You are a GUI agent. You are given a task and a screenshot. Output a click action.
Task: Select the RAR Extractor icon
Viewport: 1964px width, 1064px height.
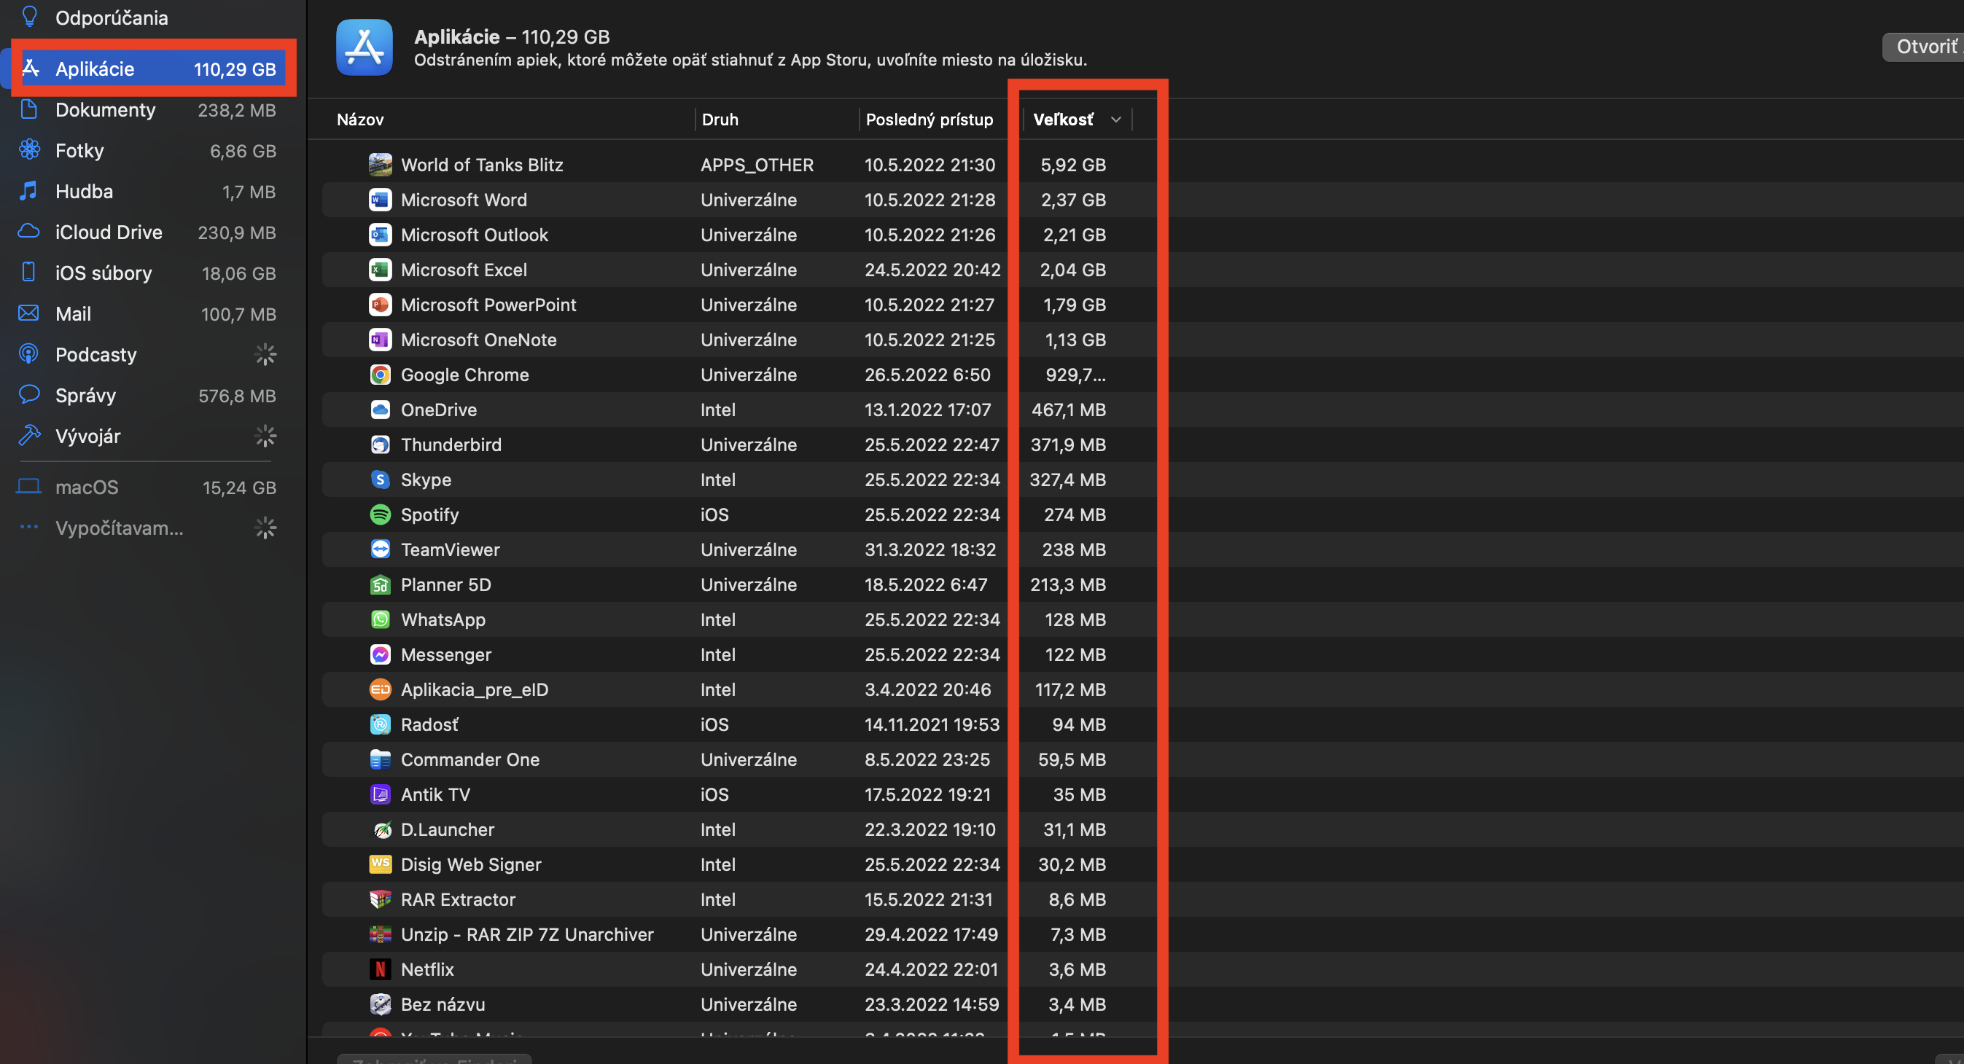pos(380,899)
